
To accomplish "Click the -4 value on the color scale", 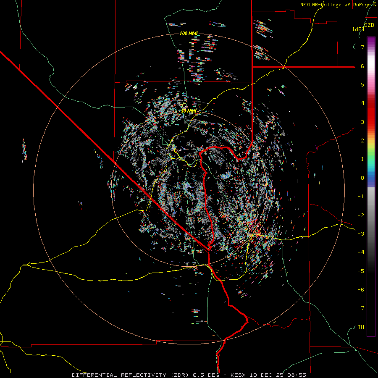I will coord(361,252).
